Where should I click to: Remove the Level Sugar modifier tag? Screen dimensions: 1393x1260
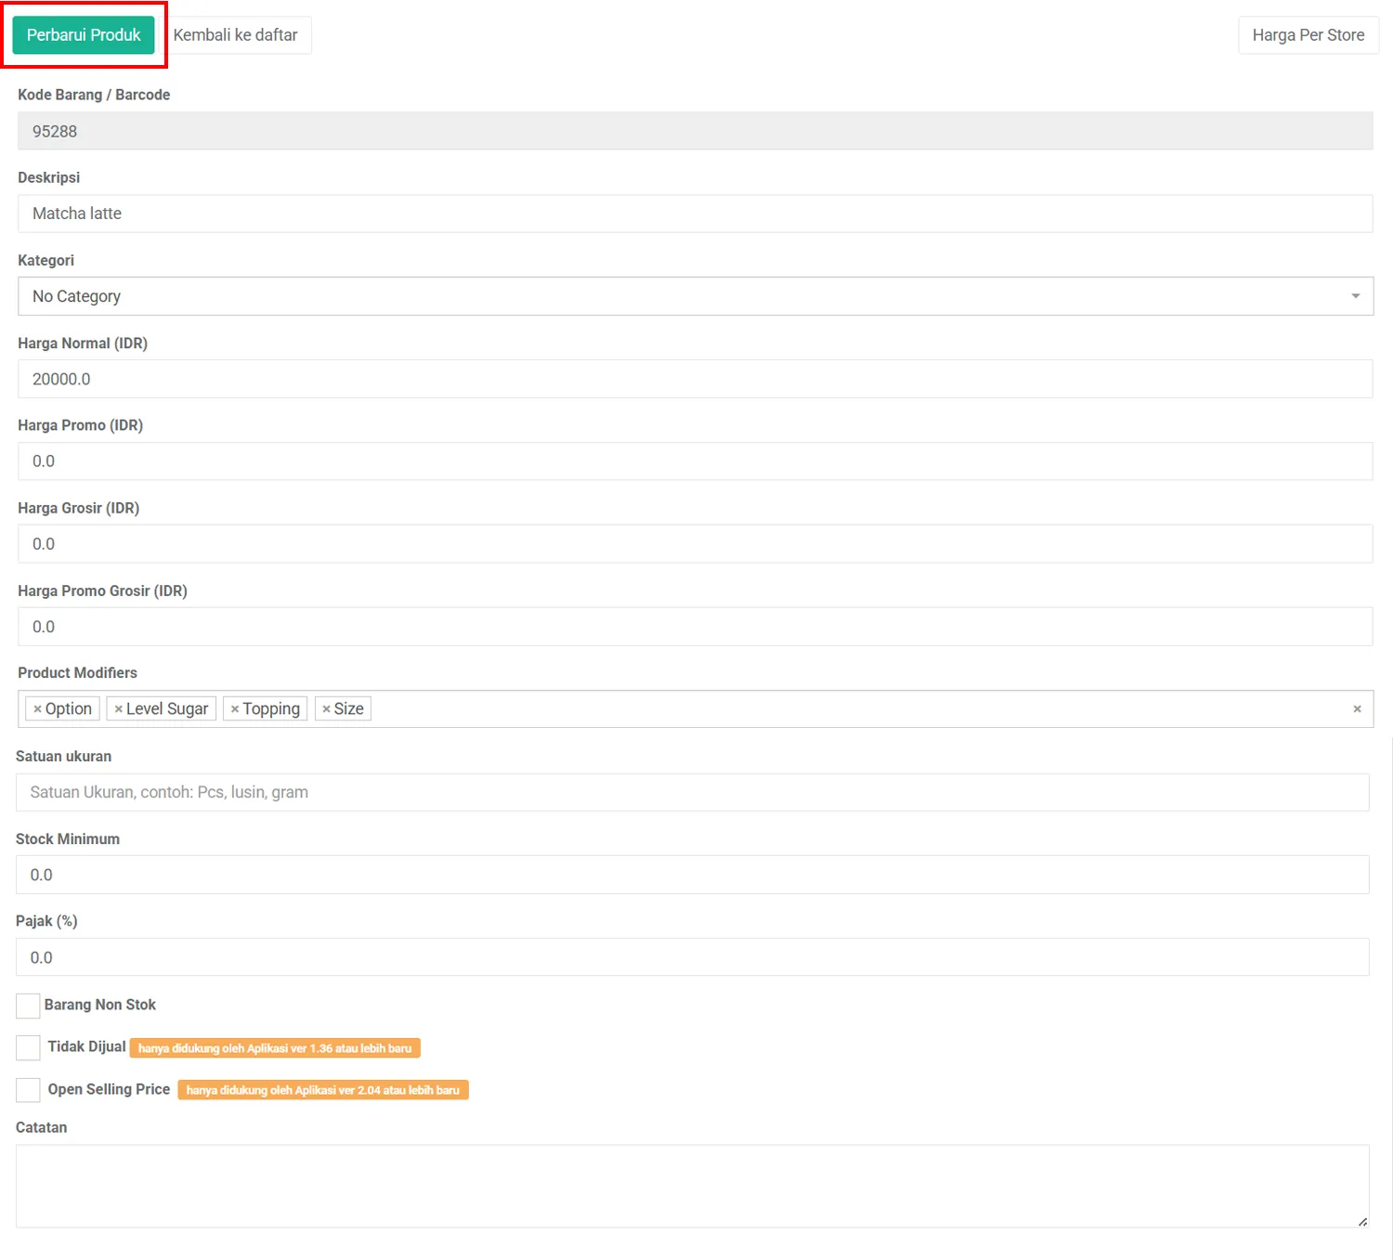click(118, 709)
